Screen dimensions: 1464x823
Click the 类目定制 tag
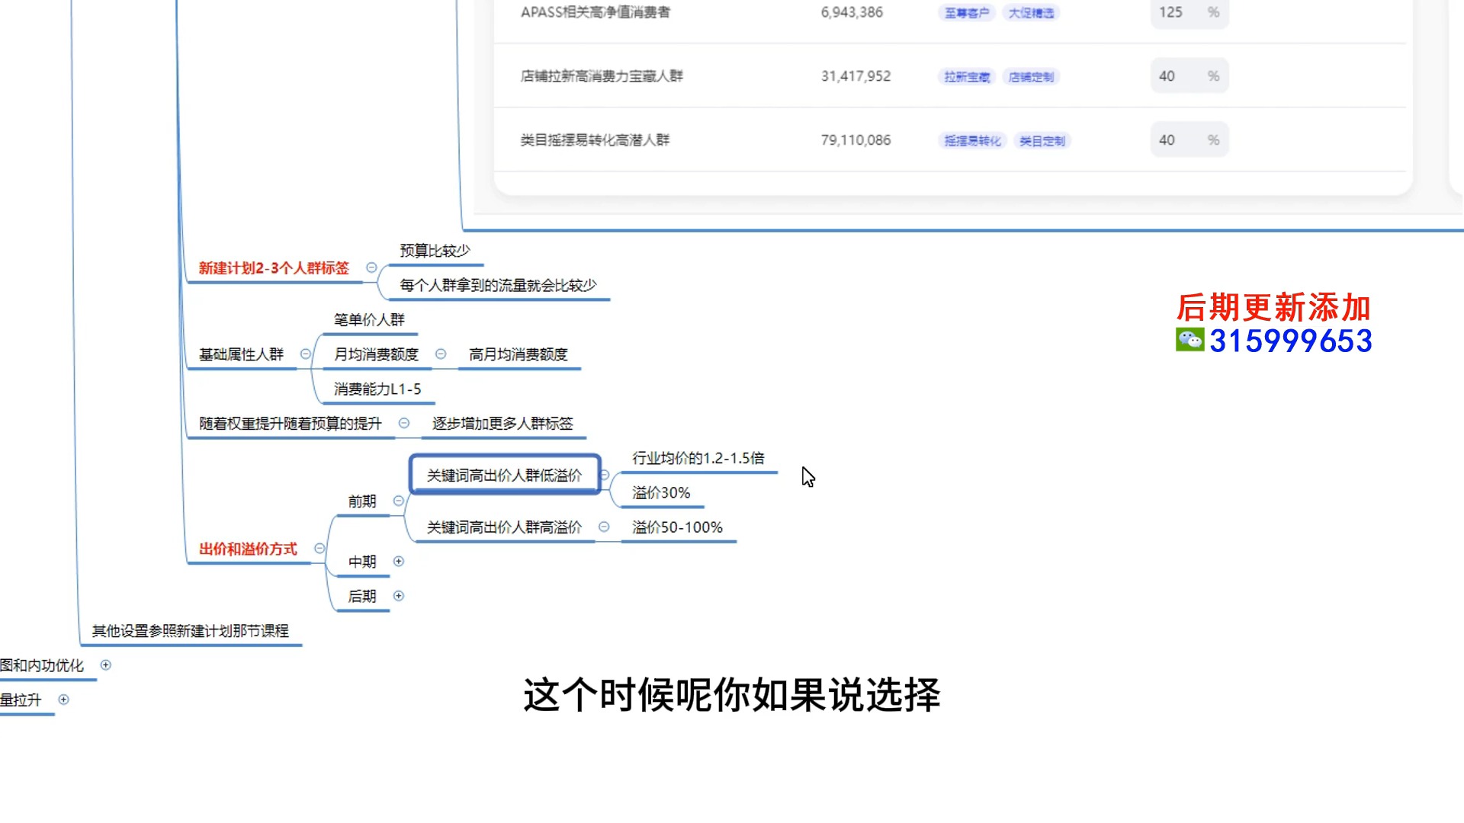click(1042, 141)
